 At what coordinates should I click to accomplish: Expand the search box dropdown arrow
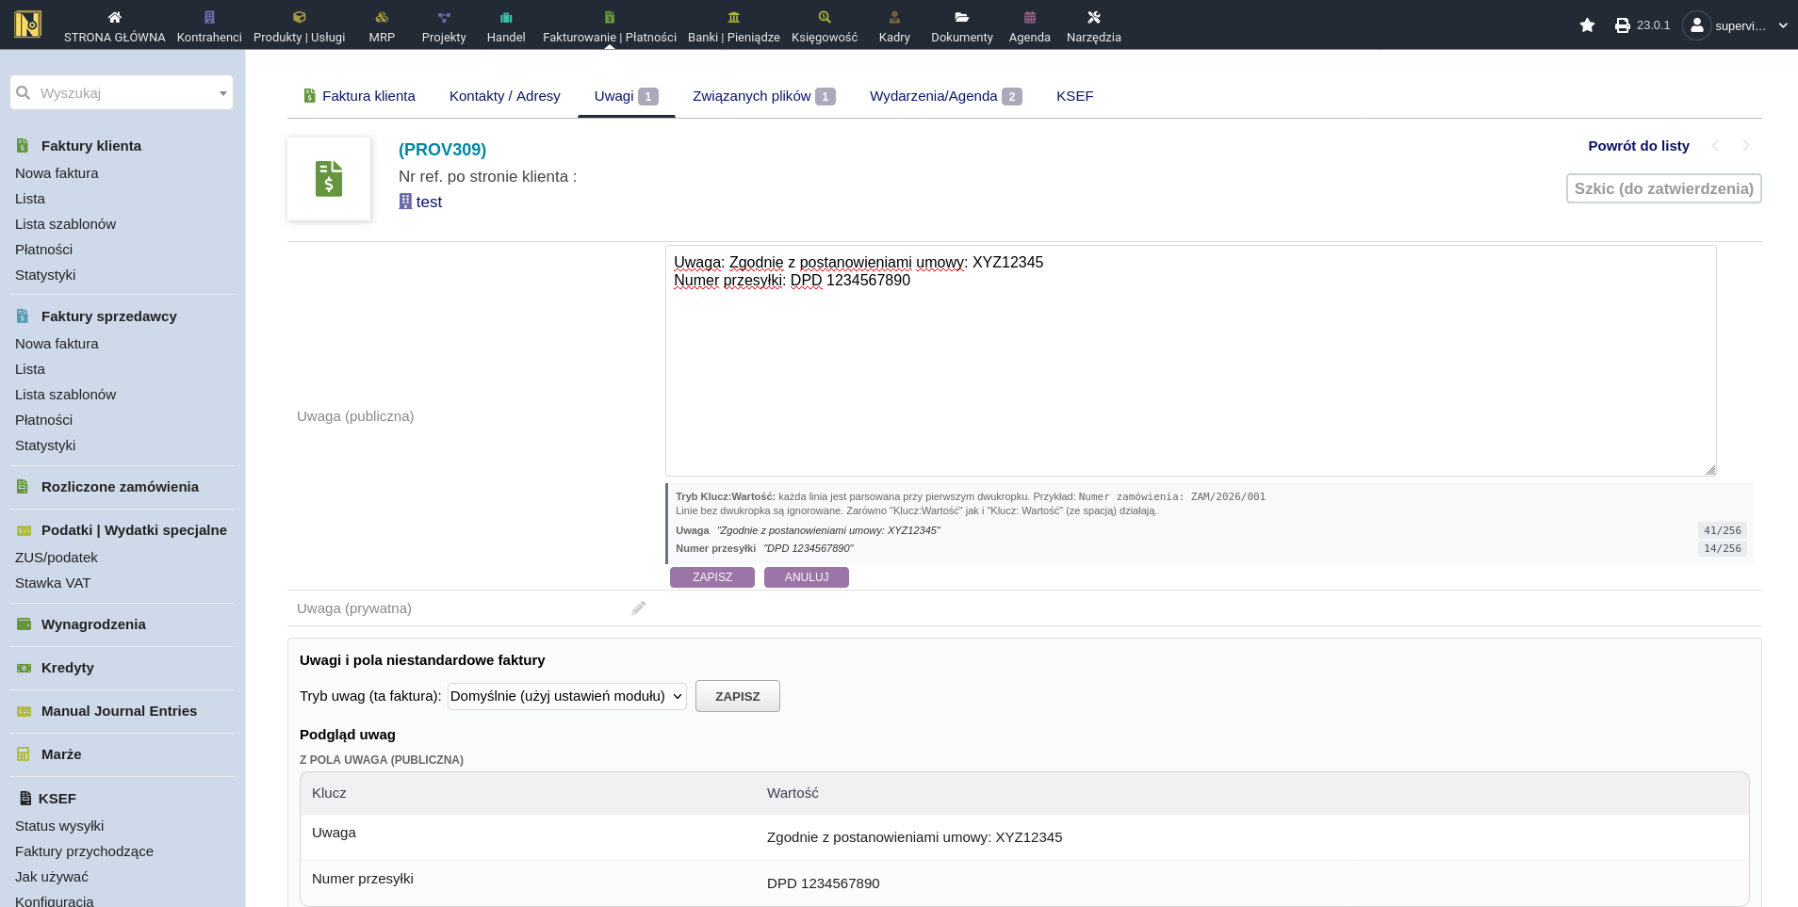click(222, 93)
